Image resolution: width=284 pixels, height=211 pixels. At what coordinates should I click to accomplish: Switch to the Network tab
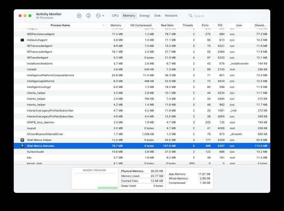point(171,16)
